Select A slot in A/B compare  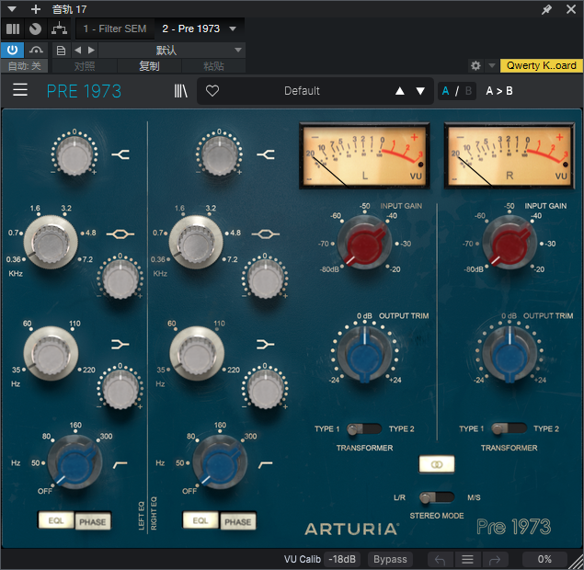(445, 91)
